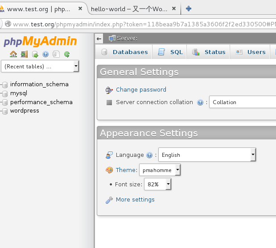Click the browser address bar URL
The width and height of the screenshot is (276, 248).
pyautogui.click(x=144, y=24)
